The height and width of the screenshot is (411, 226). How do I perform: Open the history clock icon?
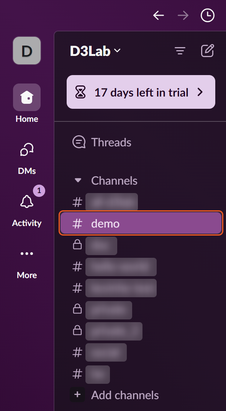pyautogui.click(x=207, y=15)
